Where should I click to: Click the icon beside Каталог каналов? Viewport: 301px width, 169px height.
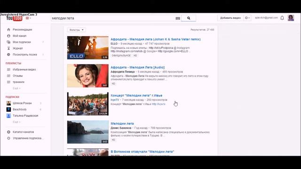tap(8, 132)
